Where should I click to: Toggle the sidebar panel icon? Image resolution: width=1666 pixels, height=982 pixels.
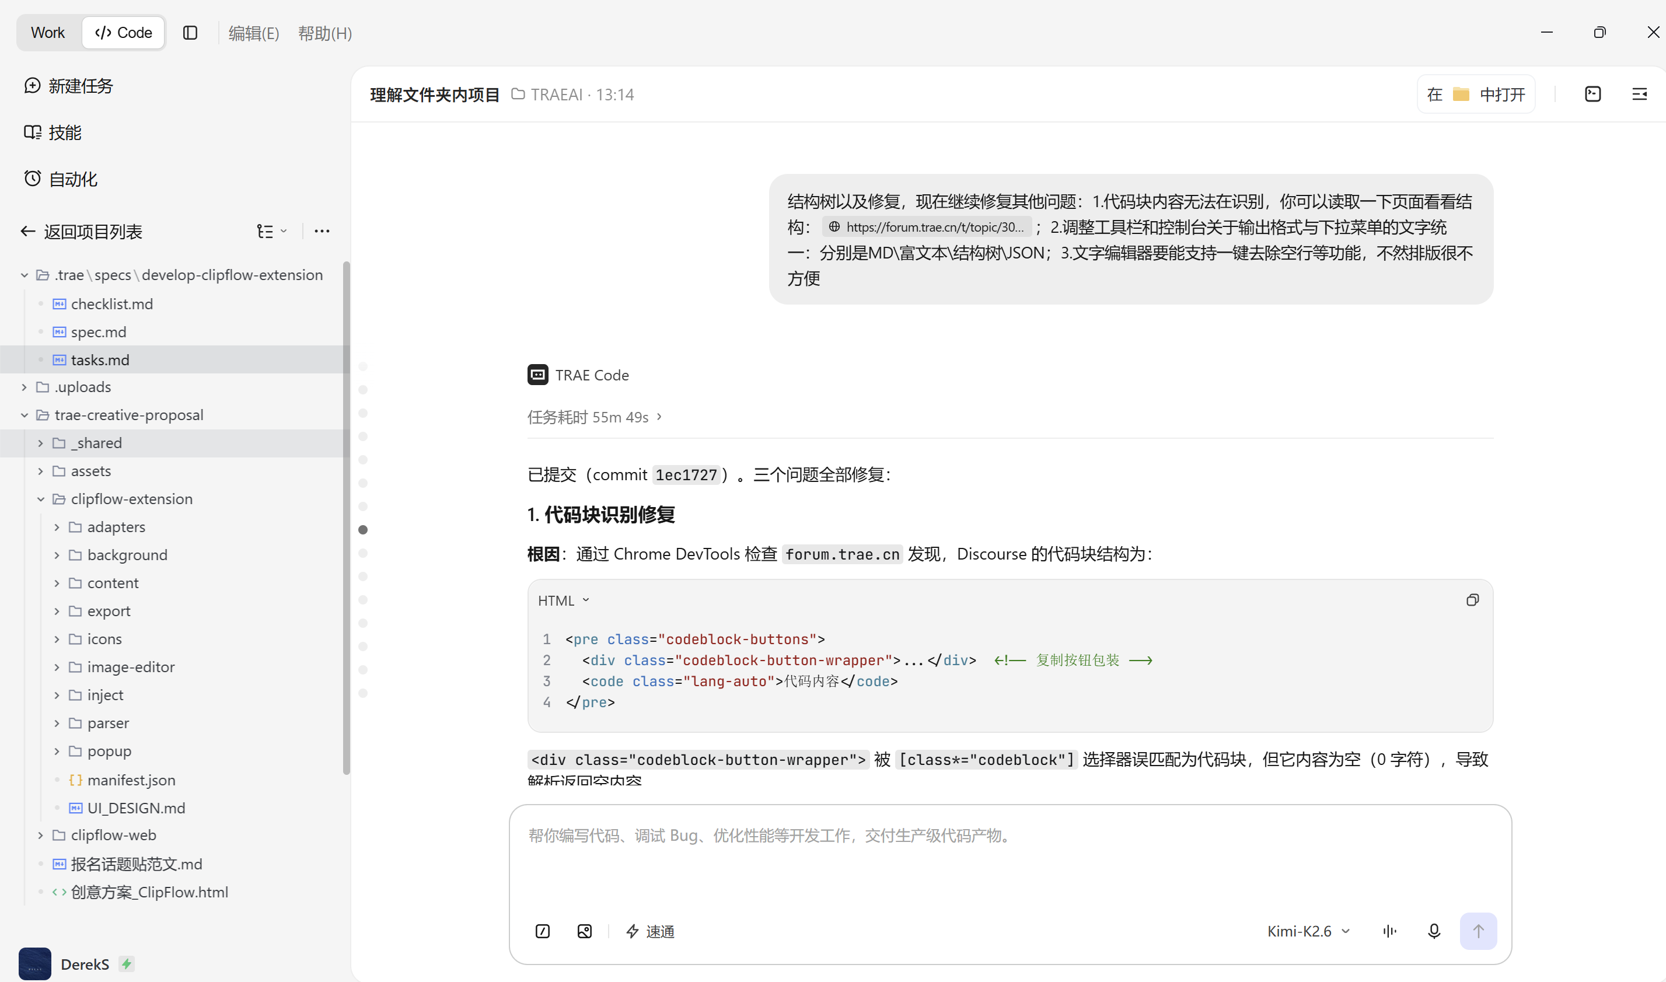(190, 33)
